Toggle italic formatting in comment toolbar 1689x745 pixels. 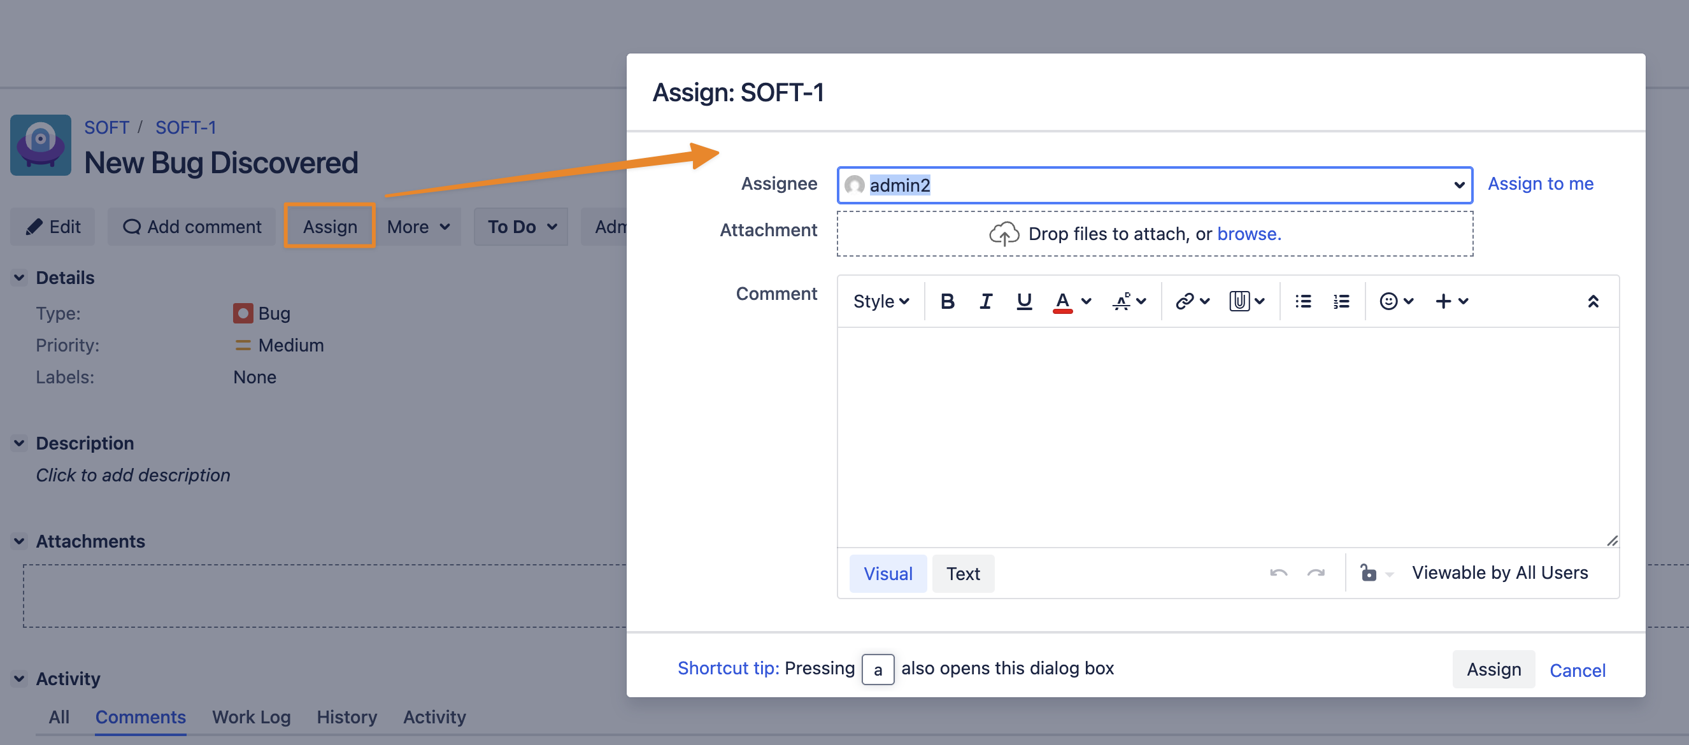point(985,301)
